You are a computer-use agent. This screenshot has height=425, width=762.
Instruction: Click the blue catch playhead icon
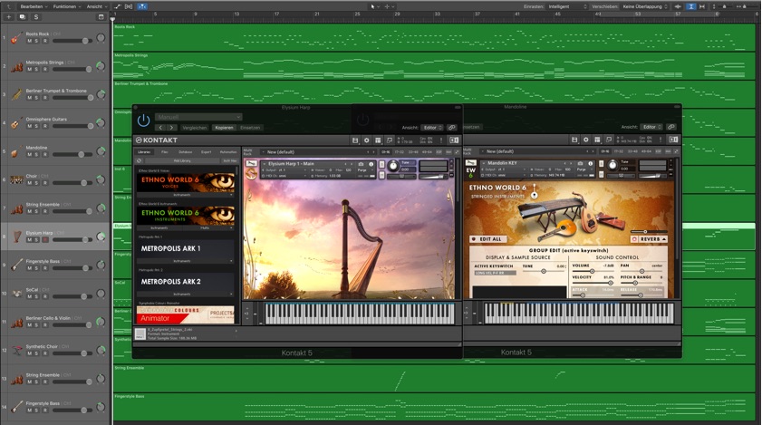click(x=142, y=6)
